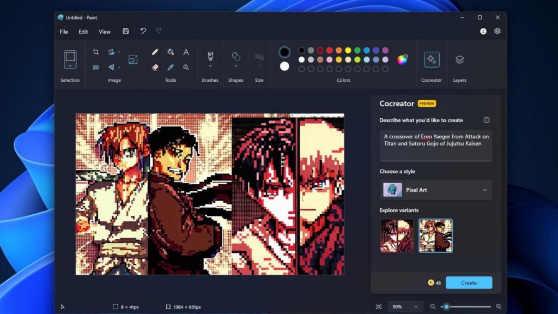Open the File menu
The width and height of the screenshot is (558, 314).
pyautogui.click(x=64, y=32)
